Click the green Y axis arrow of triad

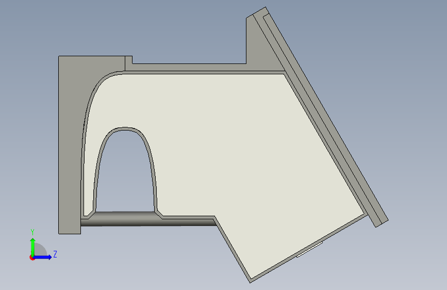click(x=33, y=247)
